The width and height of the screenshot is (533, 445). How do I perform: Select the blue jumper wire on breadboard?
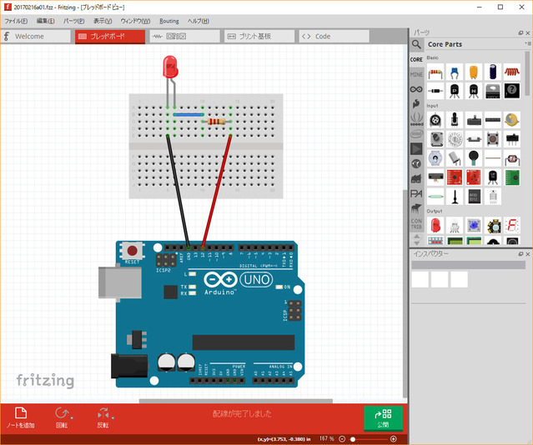(189, 115)
